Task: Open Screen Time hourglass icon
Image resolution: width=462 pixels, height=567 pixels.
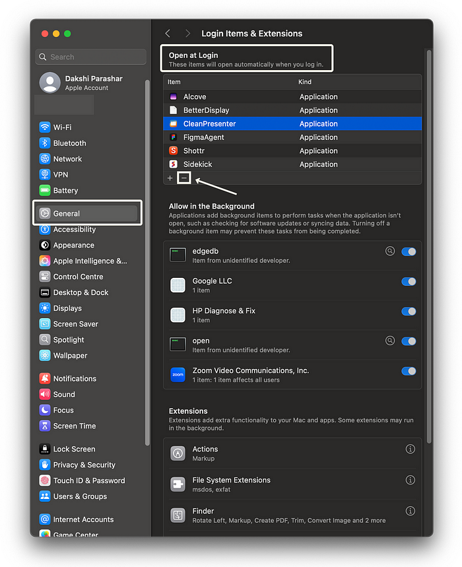Action: (x=45, y=426)
